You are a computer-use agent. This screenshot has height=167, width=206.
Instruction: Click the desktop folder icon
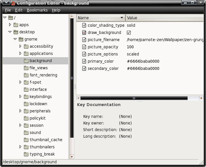coord(16,32)
